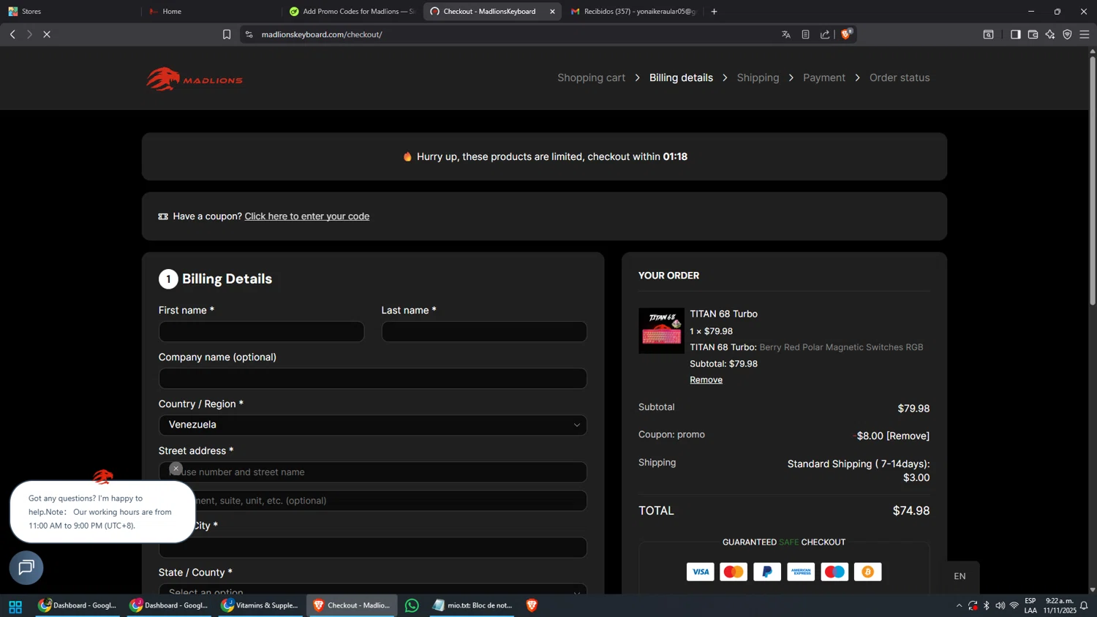Click the browser address bar URL

[322, 34]
